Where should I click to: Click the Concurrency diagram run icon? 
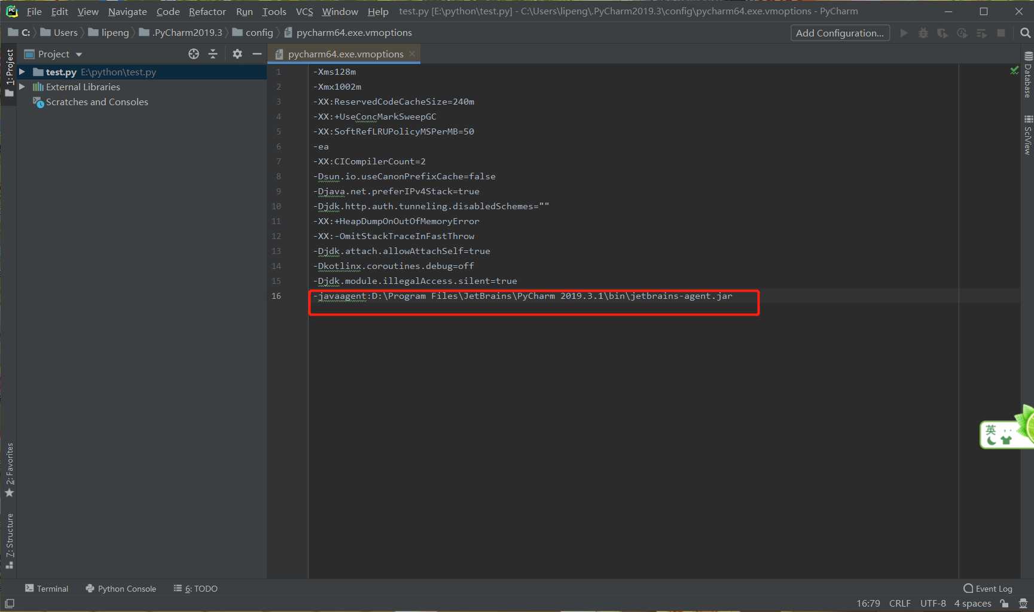(981, 33)
